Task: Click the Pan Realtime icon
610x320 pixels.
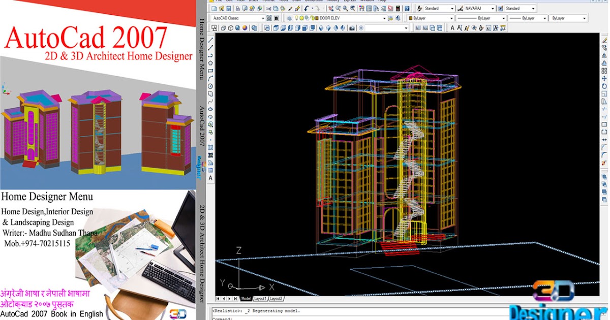Action: tap(331, 9)
